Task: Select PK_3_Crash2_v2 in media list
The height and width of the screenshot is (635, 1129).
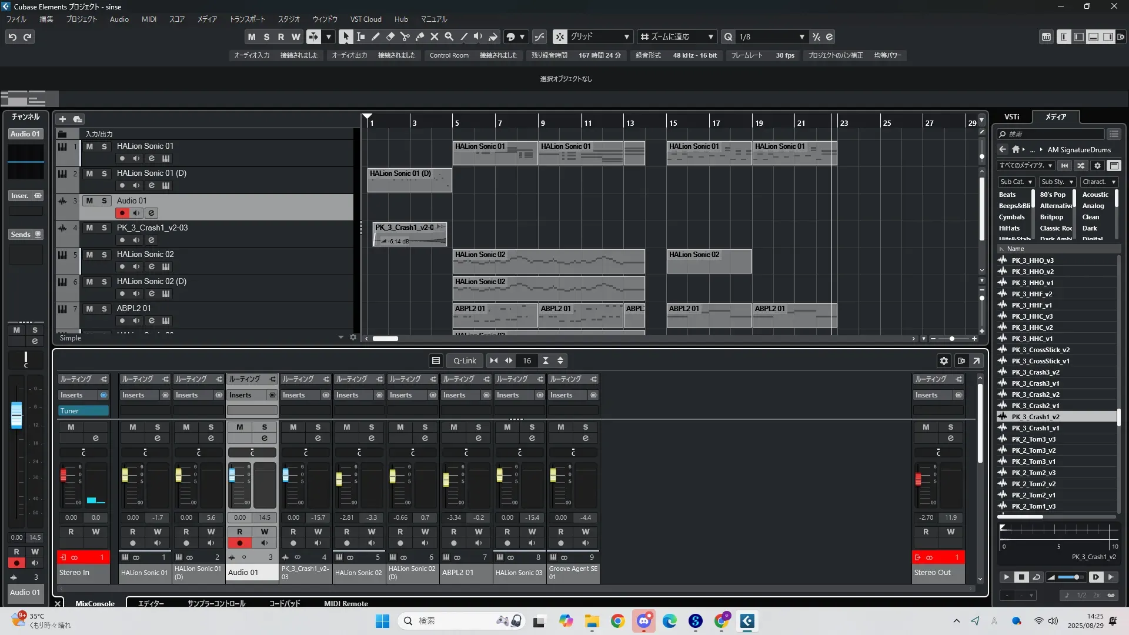Action: [x=1035, y=395]
